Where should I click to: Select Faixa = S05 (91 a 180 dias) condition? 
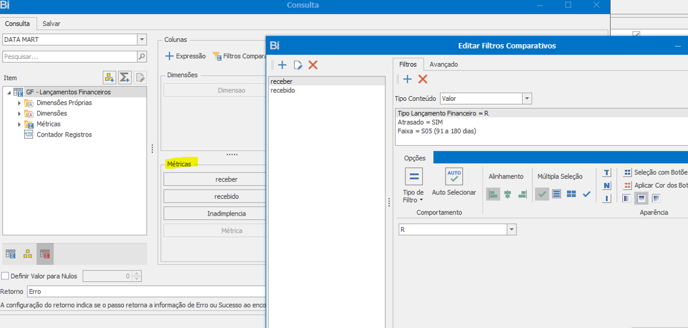click(542, 131)
